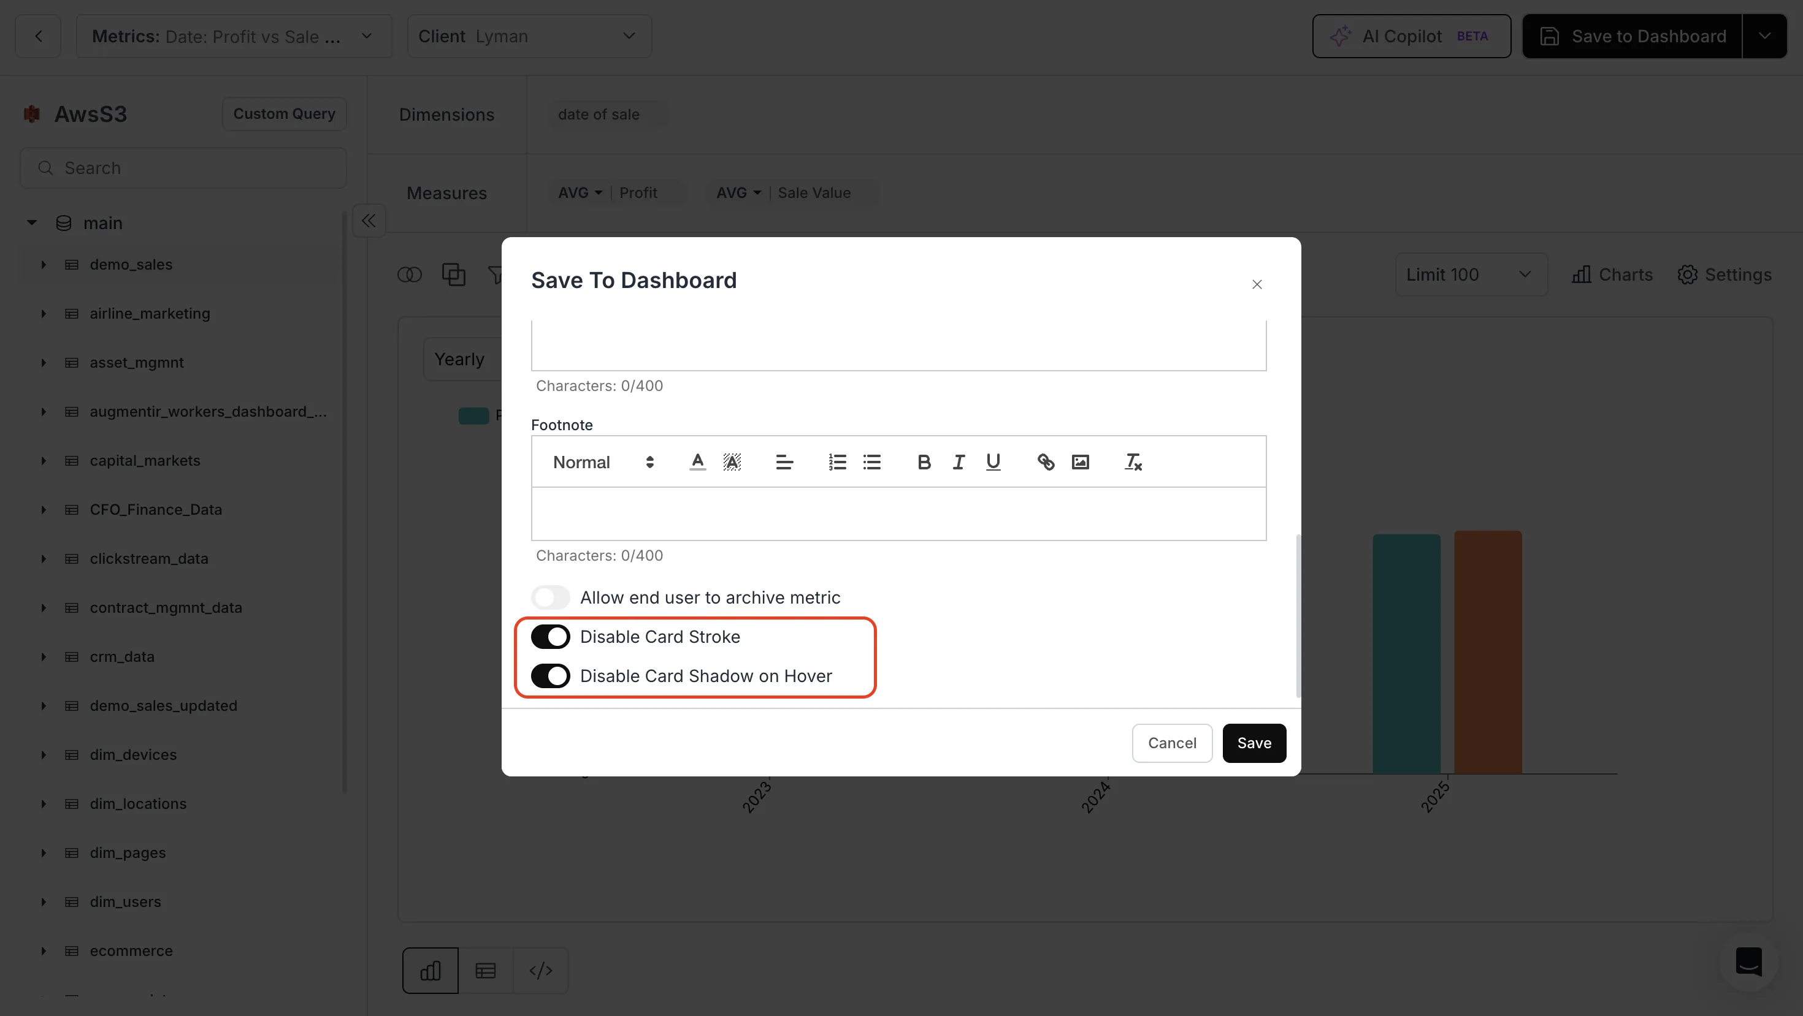Open the Settings panel

[x=1724, y=275]
